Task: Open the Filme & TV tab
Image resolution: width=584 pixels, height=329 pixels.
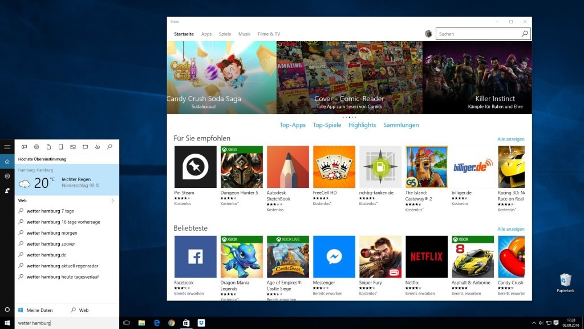Action: click(x=269, y=34)
